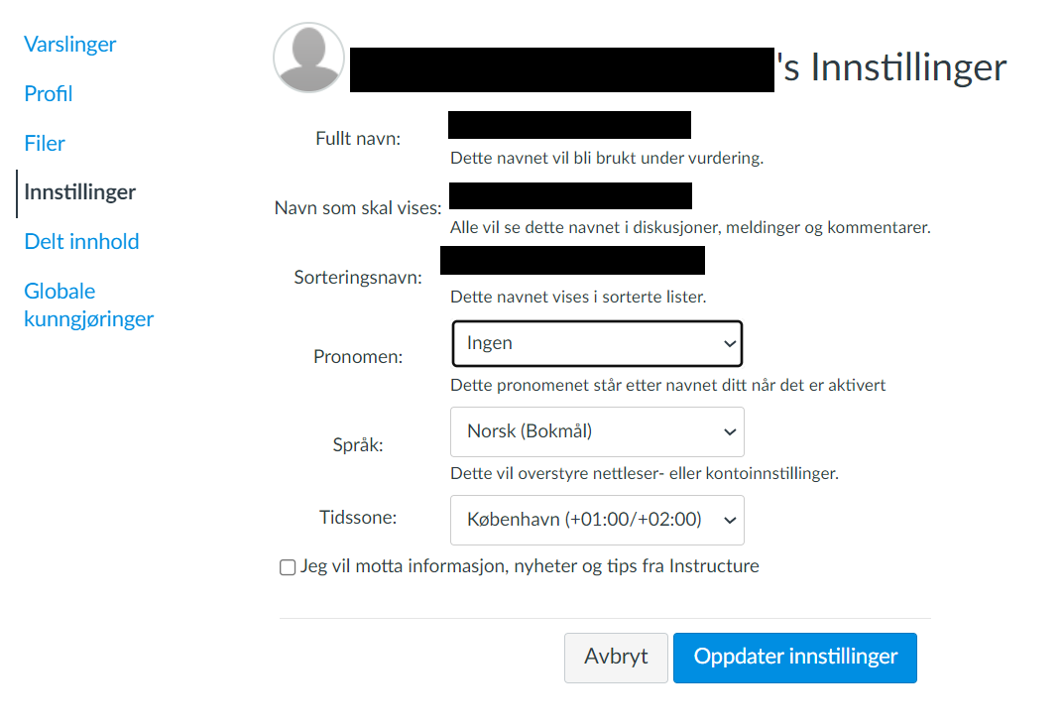The height and width of the screenshot is (726, 1063).
Task: Go to Profil in sidebar
Action: (49, 94)
